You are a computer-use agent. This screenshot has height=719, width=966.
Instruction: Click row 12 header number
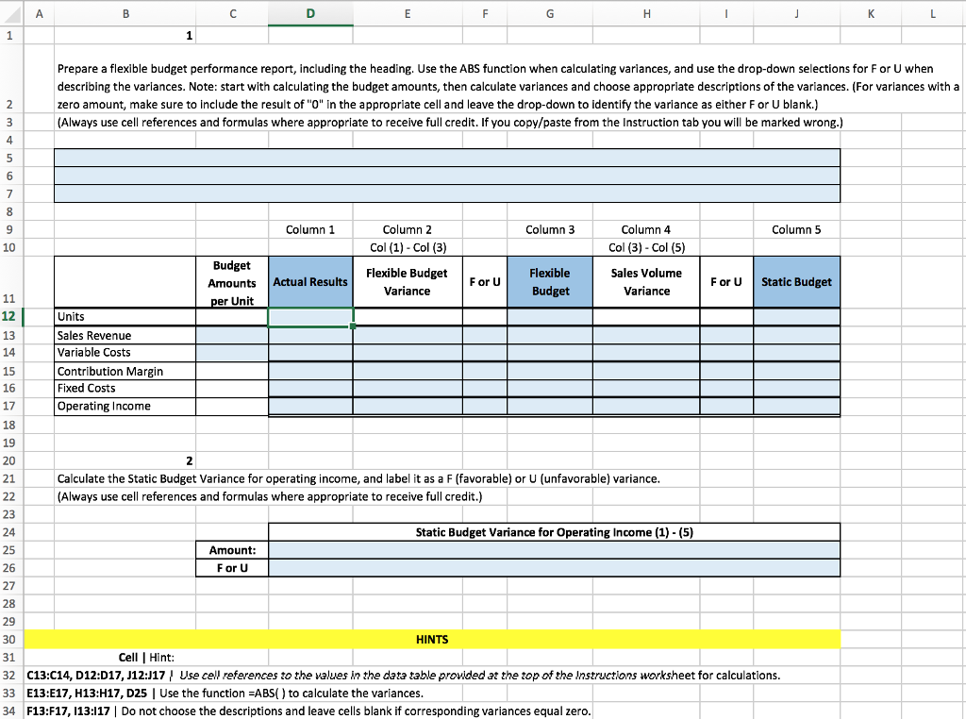point(9,317)
